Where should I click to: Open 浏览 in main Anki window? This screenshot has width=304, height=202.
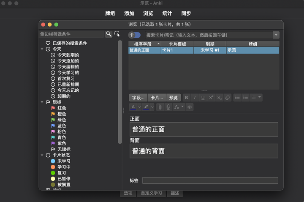click(148, 14)
